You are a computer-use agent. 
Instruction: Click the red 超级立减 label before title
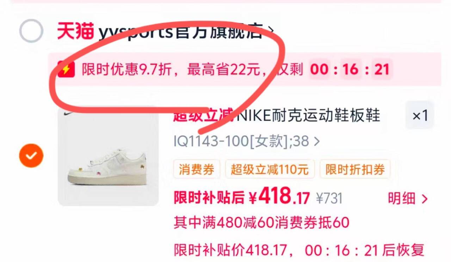203,115
